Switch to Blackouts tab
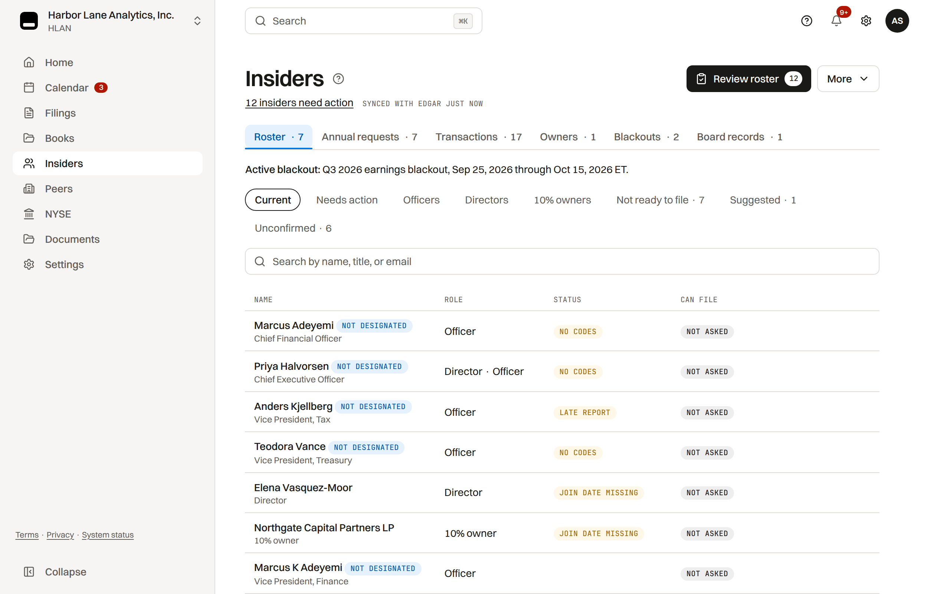This screenshot has height=594, width=950. [646, 137]
